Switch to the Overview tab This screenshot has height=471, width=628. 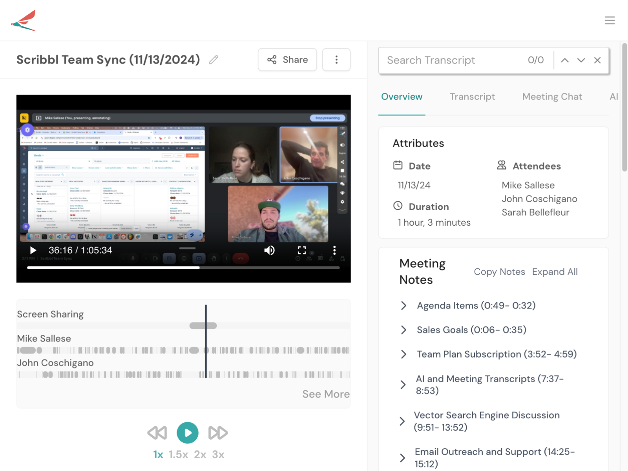click(x=402, y=97)
